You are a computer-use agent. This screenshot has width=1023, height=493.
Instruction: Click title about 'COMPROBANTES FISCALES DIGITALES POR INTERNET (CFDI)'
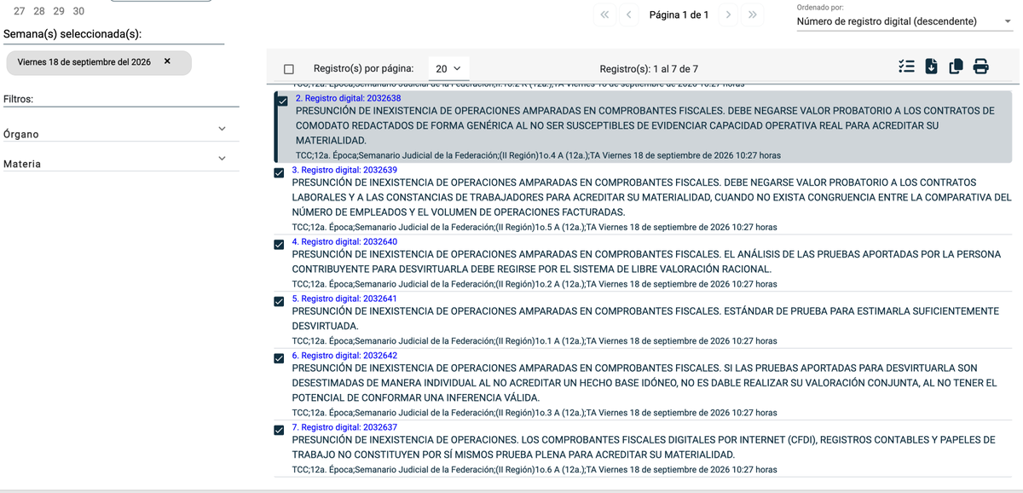643,447
